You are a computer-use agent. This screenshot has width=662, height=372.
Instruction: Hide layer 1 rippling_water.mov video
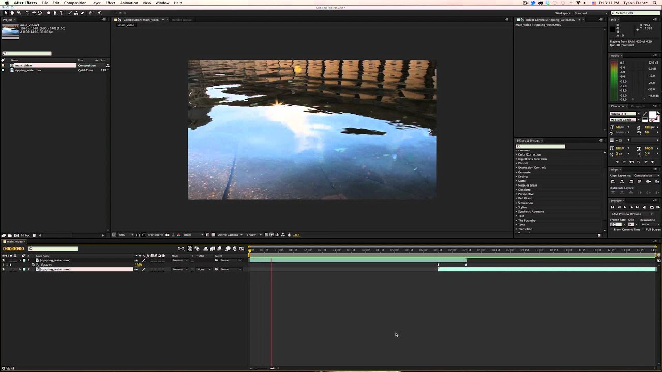tap(3, 260)
